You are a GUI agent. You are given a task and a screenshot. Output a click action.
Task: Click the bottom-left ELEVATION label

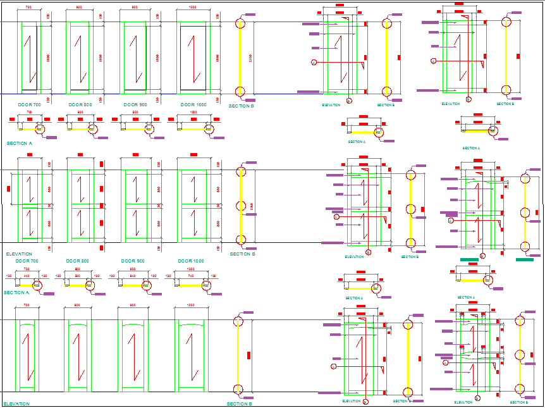(16, 404)
